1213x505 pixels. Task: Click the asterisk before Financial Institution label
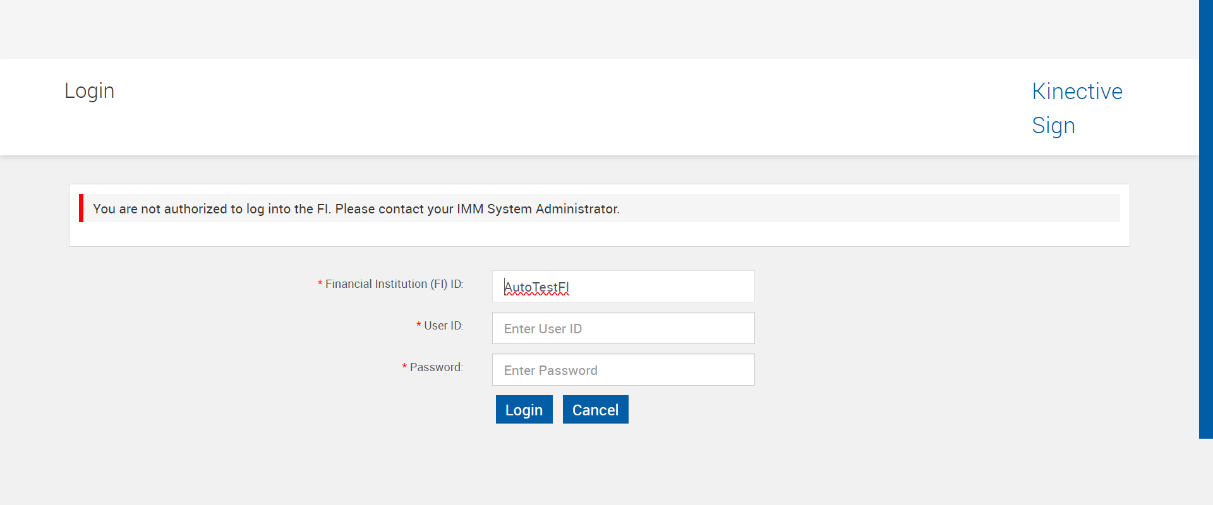(x=320, y=284)
